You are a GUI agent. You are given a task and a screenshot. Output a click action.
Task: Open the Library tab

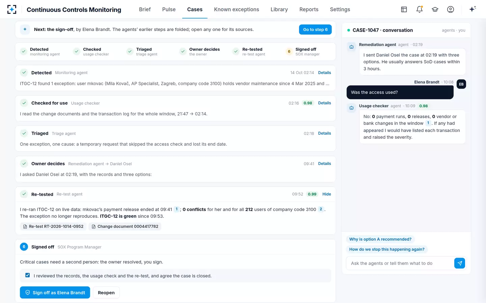[279, 9]
